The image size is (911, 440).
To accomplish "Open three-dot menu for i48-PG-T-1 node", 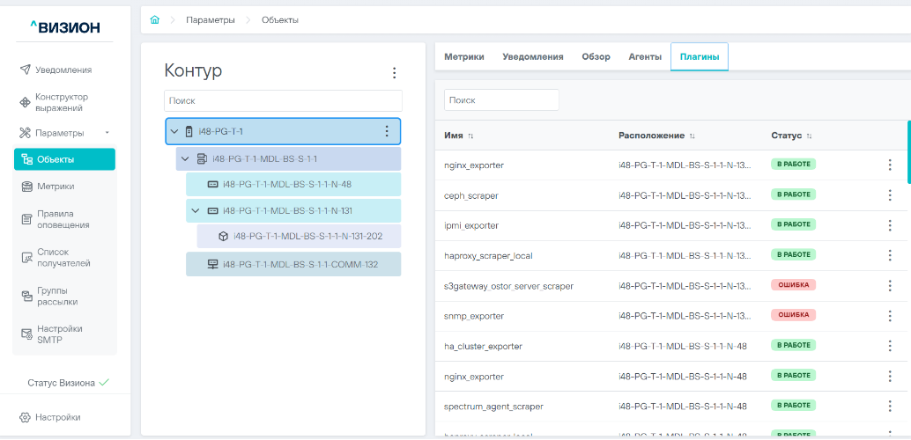I will (x=386, y=131).
